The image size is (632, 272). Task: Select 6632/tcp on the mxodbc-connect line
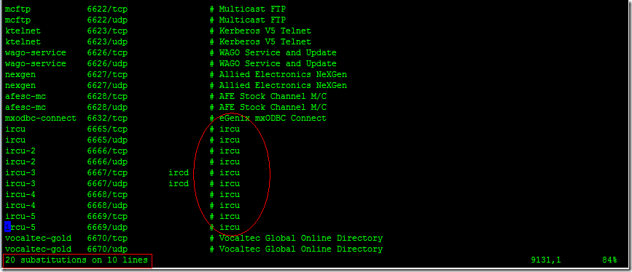[107, 119]
